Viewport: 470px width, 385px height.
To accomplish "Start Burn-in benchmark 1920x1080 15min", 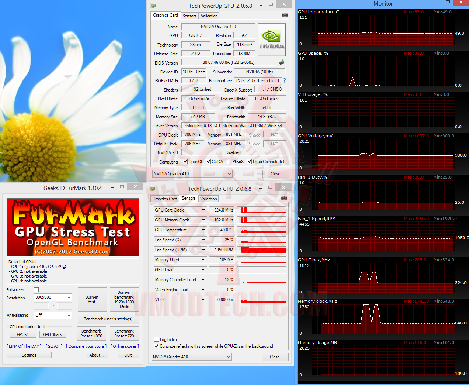I will (124, 299).
